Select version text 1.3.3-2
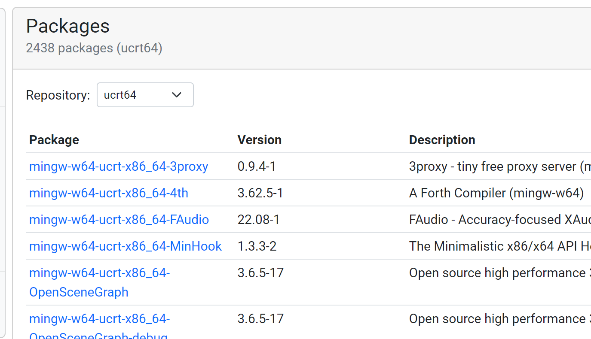This screenshot has height=339, width=591. click(x=257, y=246)
